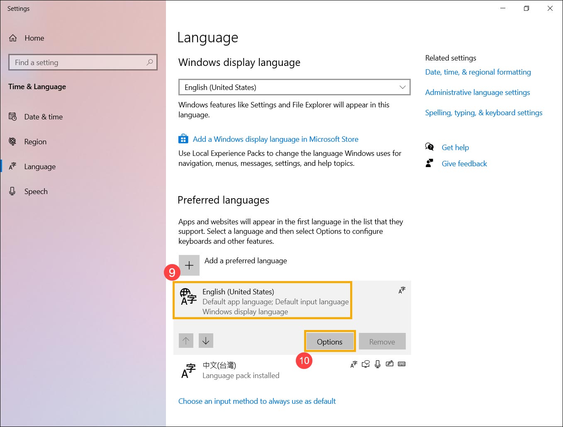Click the Give feedback link

click(464, 164)
